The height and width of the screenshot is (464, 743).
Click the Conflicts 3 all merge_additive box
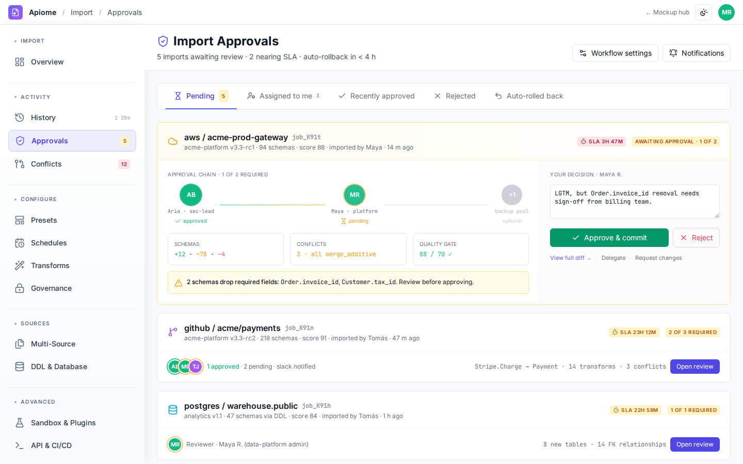point(348,249)
